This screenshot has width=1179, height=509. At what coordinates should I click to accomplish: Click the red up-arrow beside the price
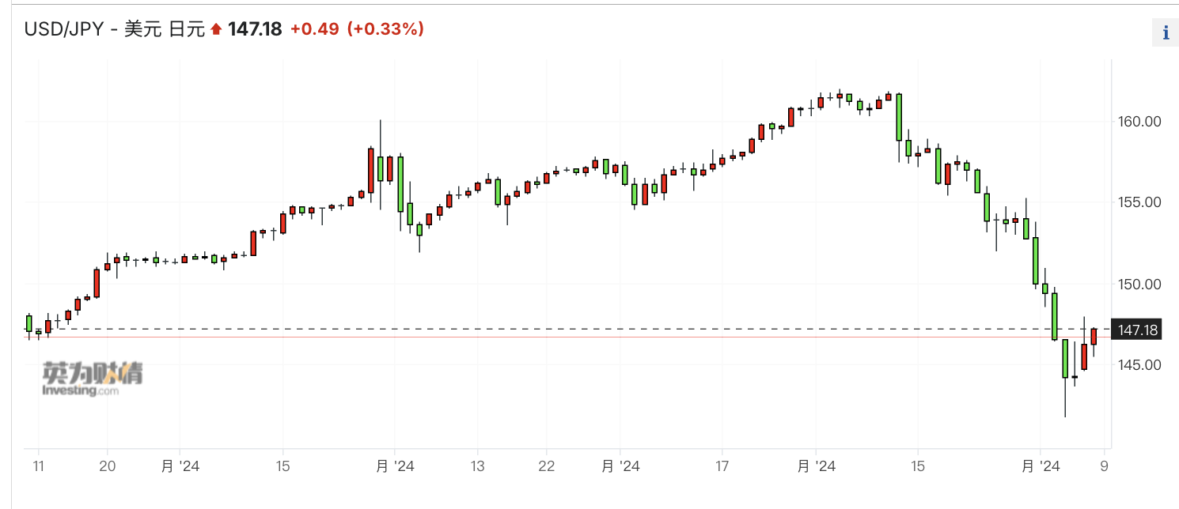click(216, 30)
